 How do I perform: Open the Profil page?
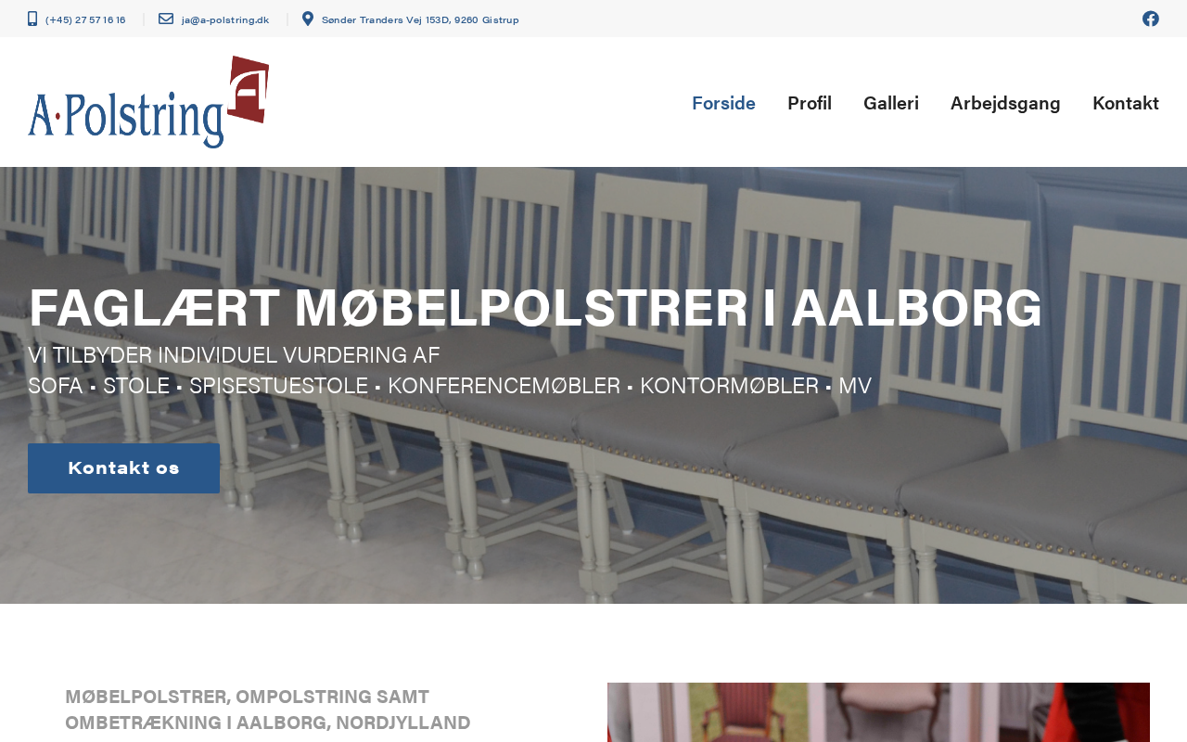[x=810, y=103]
